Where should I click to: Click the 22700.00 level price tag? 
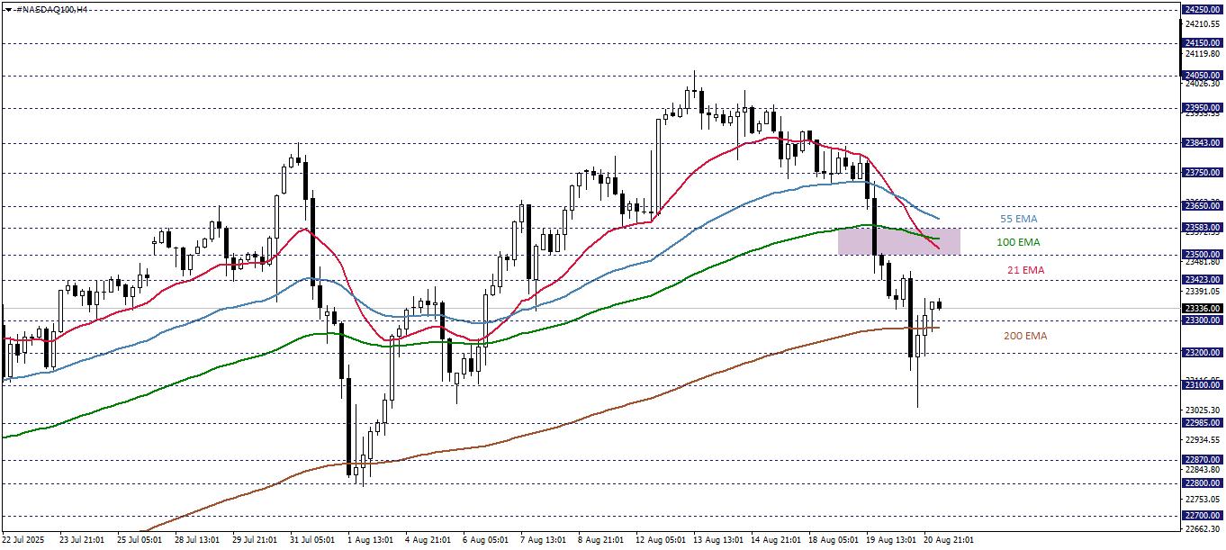(1202, 516)
